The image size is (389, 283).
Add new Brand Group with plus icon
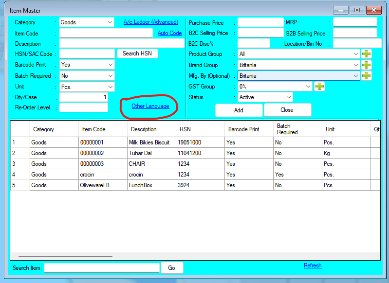(x=366, y=65)
